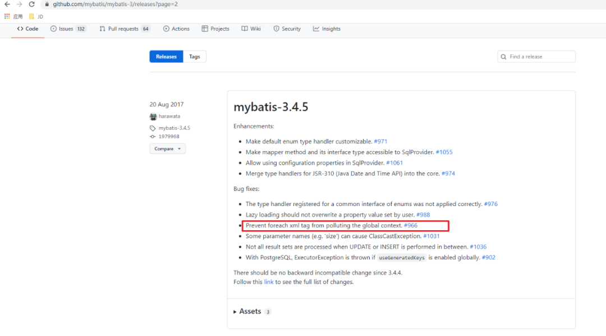The height and width of the screenshot is (336, 606).
Task: Open issue #1055 link
Action: pyautogui.click(x=444, y=152)
